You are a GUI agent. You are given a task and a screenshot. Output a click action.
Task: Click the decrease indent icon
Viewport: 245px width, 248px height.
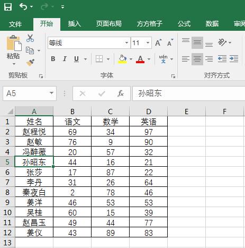click(x=222, y=59)
